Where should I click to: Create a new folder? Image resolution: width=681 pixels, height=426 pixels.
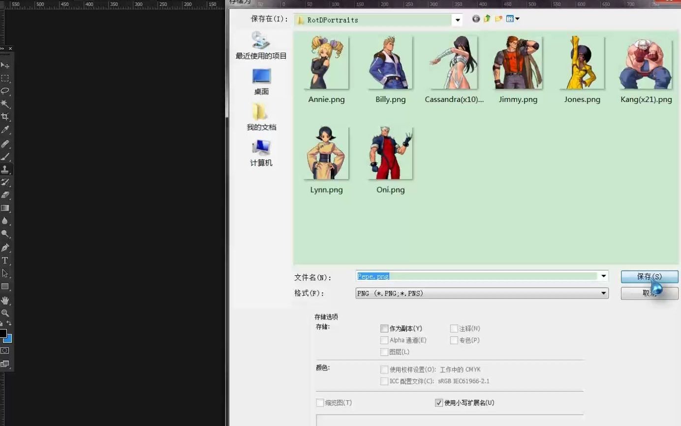pyautogui.click(x=498, y=19)
